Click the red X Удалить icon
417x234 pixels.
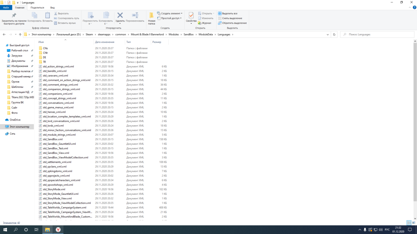pos(120,15)
